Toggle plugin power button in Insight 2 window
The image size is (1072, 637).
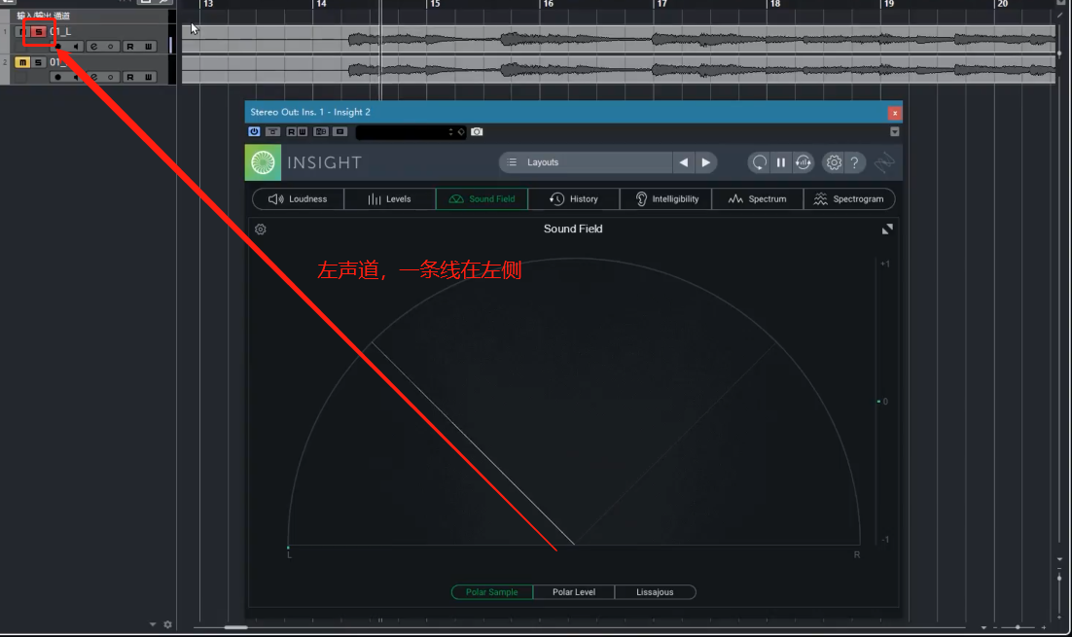pos(254,131)
